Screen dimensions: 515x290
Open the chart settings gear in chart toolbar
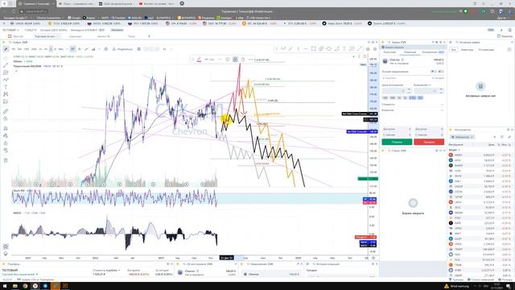(x=105, y=49)
